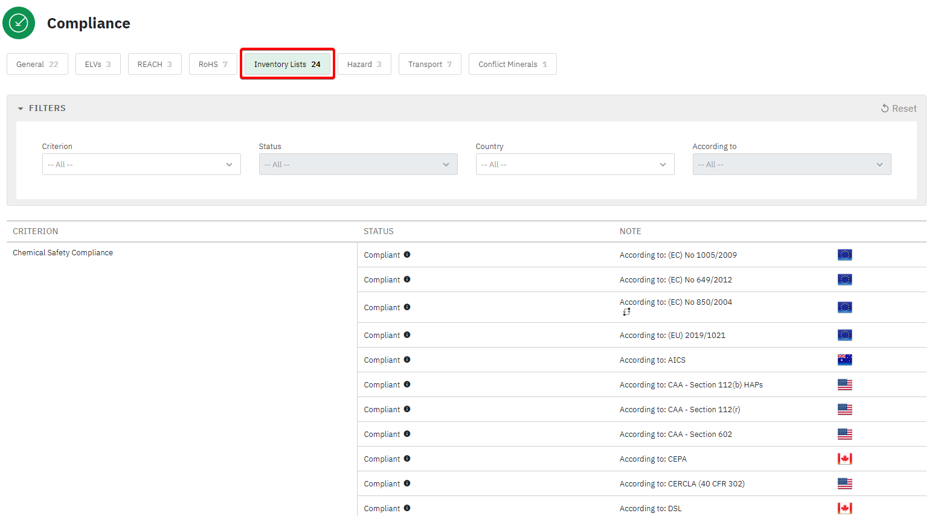The width and height of the screenshot is (935, 516).
Task: Click US flag on CAA Section 602 row
Action: [x=844, y=434]
